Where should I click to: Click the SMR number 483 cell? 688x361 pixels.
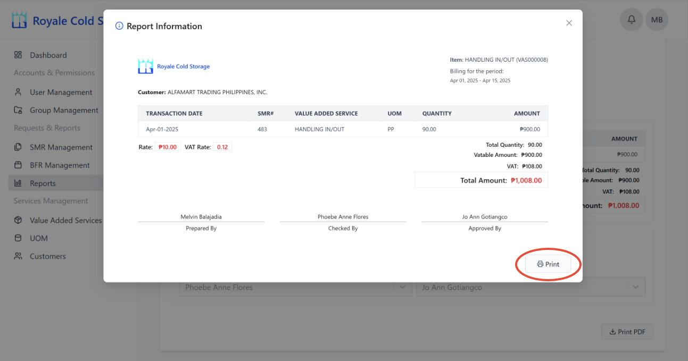[x=262, y=129]
